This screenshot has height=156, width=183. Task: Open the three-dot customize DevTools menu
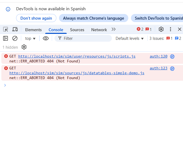(x=170, y=29)
